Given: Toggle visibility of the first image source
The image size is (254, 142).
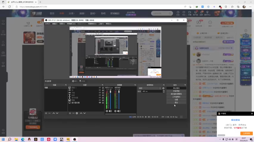Looking at the screenshot, I should click(x=100, y=88).
